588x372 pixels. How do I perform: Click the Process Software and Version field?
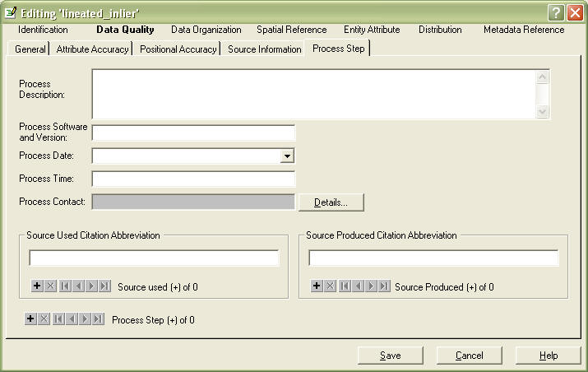193,133
